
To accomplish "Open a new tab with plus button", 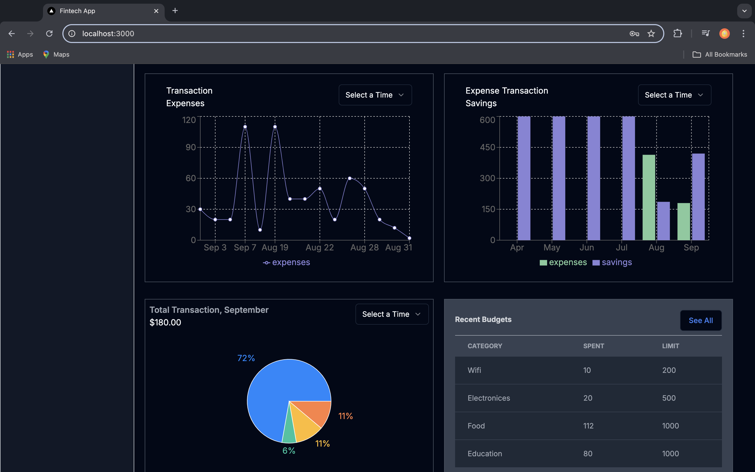I will point(175,11).
